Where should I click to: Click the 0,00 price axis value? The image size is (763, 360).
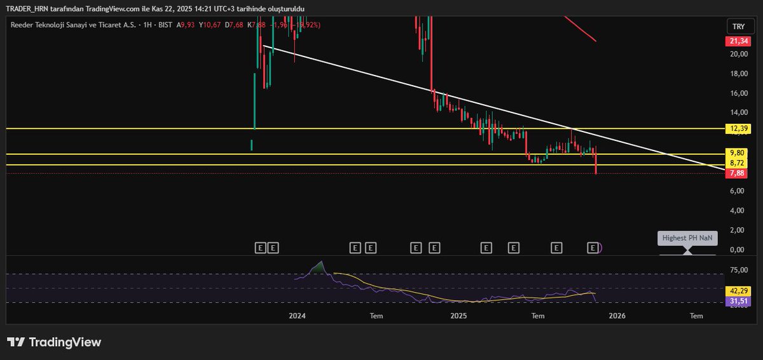point(738,250)
